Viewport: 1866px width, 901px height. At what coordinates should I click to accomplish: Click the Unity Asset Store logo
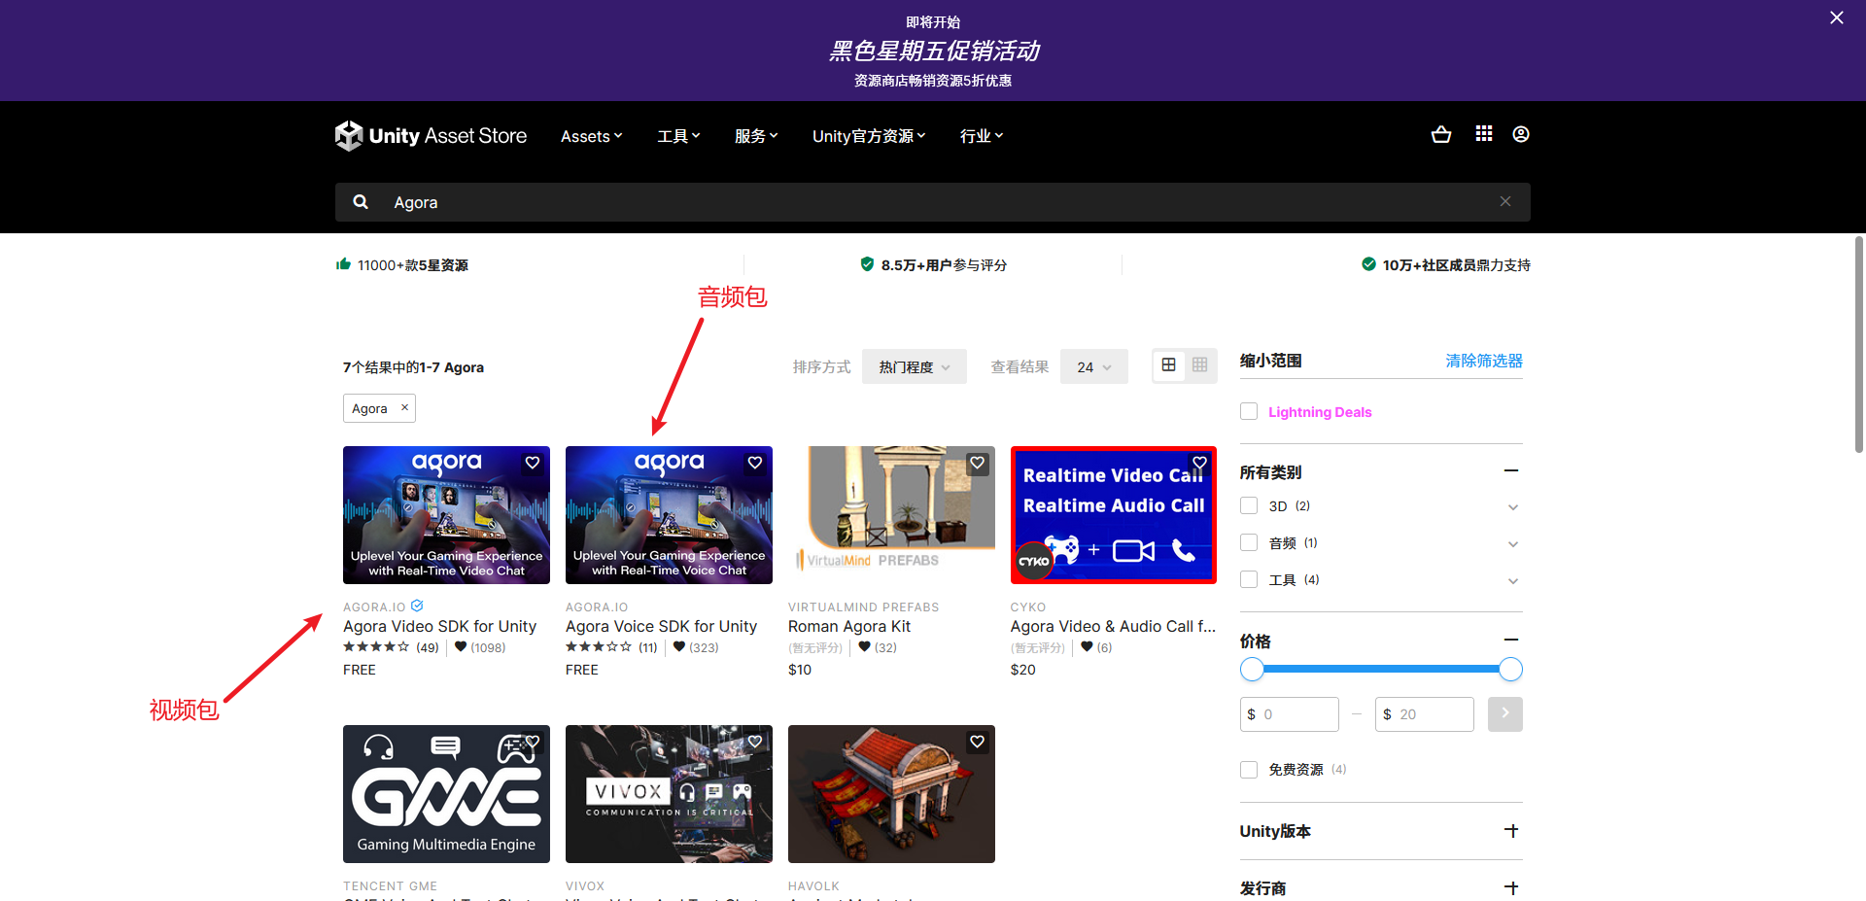(431, 135)
